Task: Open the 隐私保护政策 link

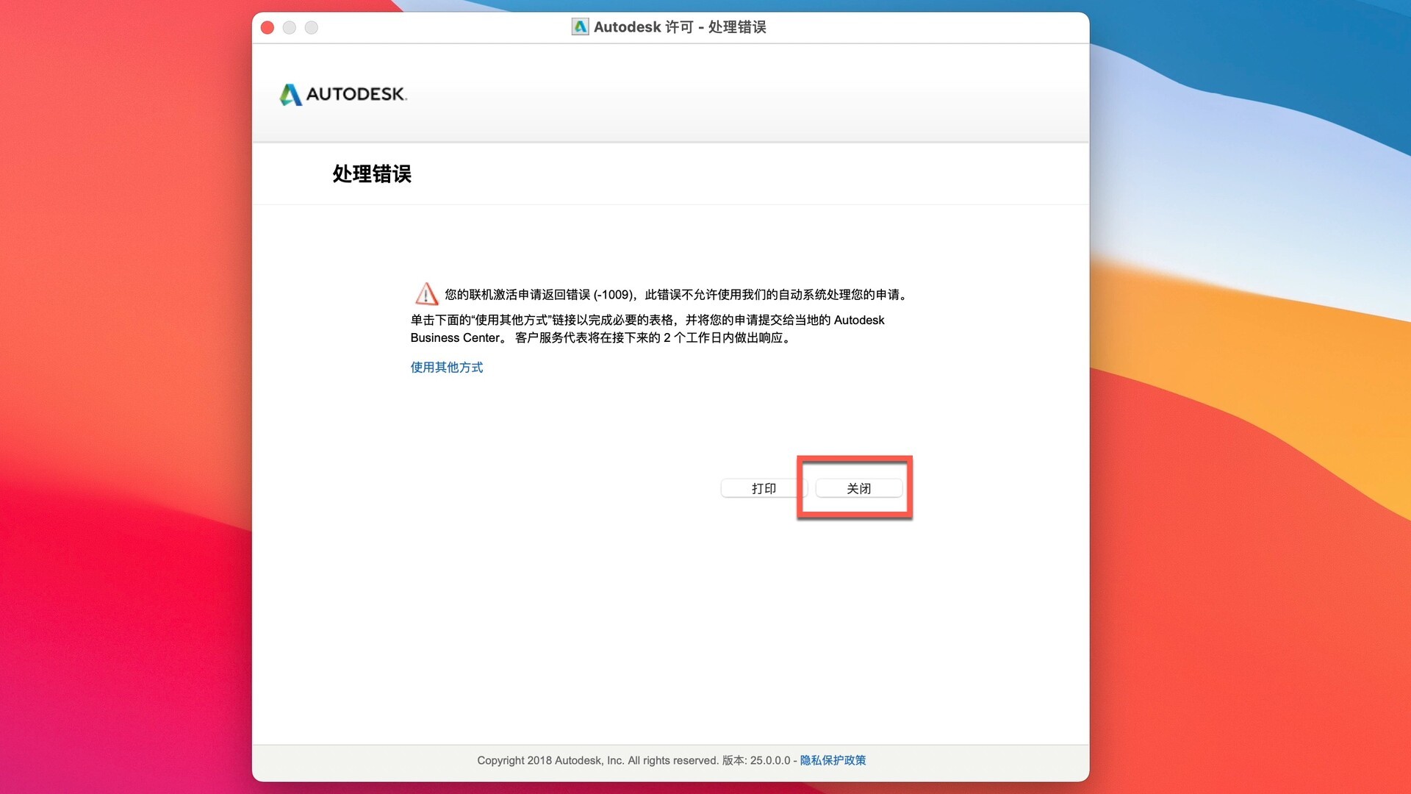Action: (833, 760)
